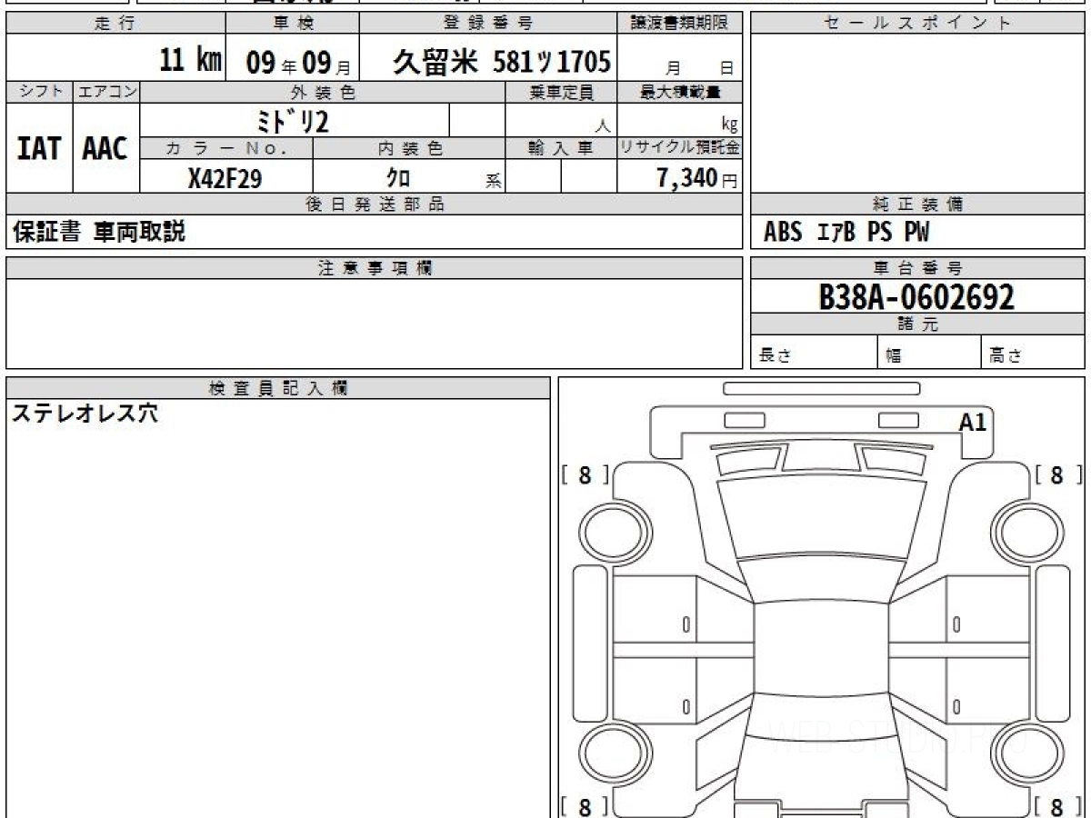Select the 長さ dimension label
The image size is (1091, 818).
tap(775, 356)
